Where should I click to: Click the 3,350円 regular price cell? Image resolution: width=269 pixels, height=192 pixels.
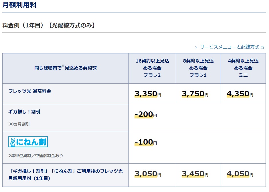click(148, 94)
